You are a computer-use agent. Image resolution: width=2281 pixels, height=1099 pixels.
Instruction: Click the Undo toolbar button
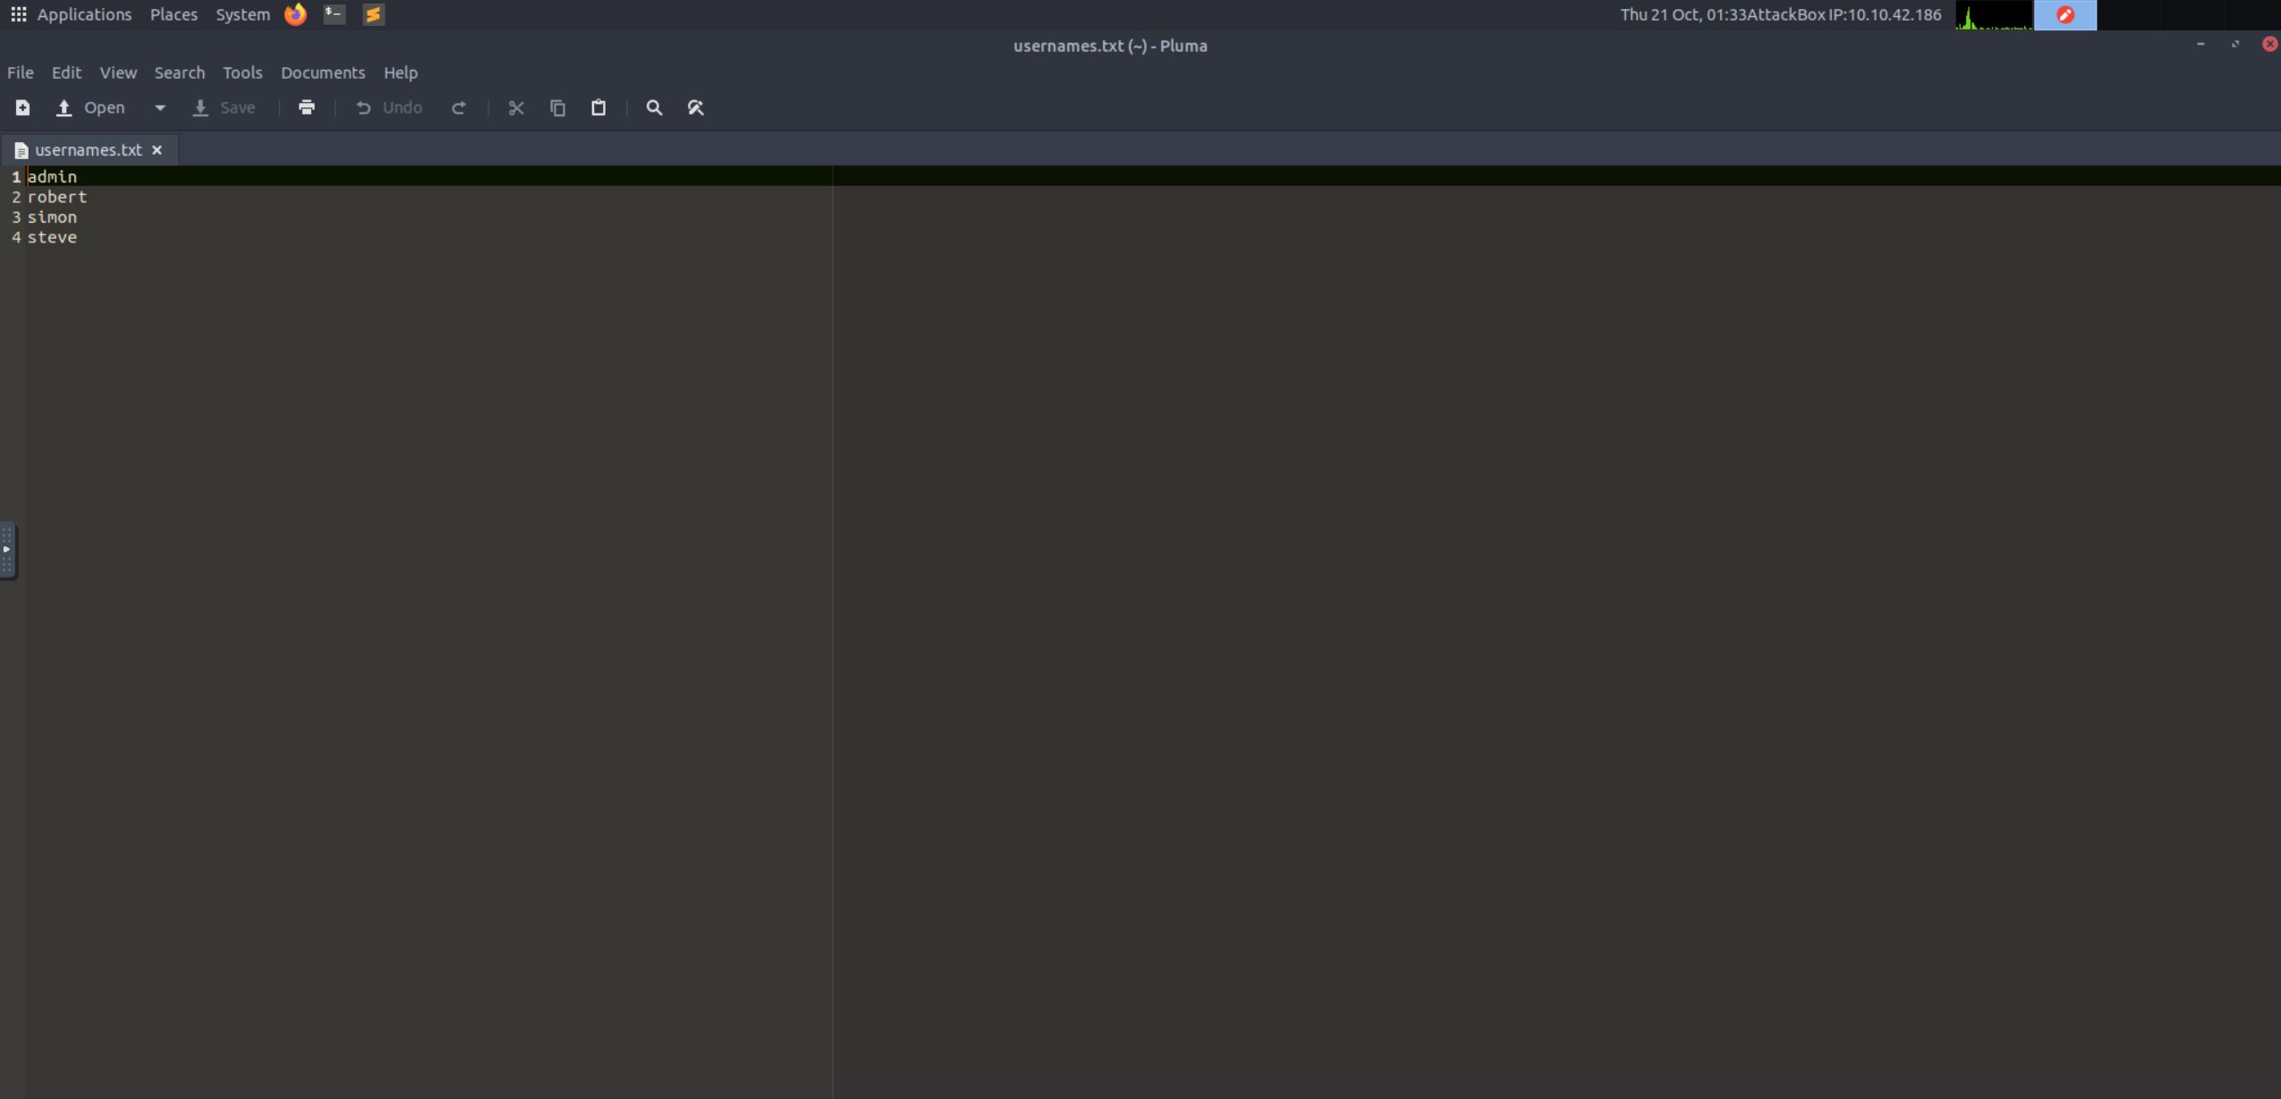click(389, 108)
